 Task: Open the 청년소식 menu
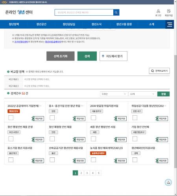pyautogui.click(x=96, y=24)
